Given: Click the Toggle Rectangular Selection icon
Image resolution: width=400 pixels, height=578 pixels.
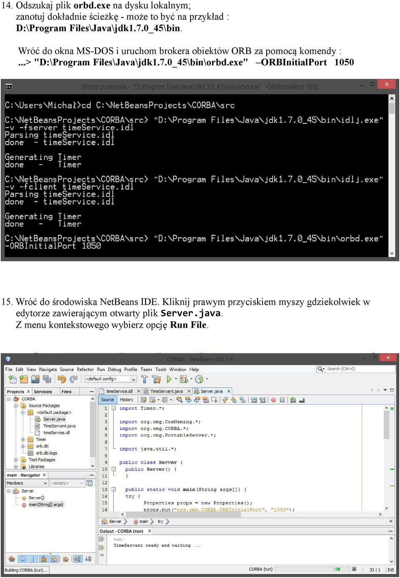Looking at the screenshot, I should coord(215,400).
